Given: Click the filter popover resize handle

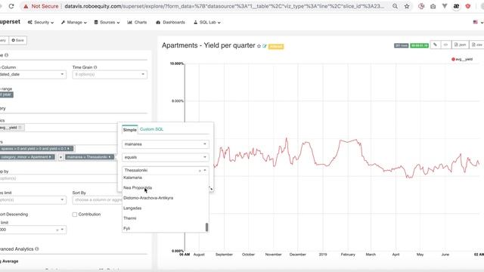Looking at the screenshot, I should coord(212,188).
